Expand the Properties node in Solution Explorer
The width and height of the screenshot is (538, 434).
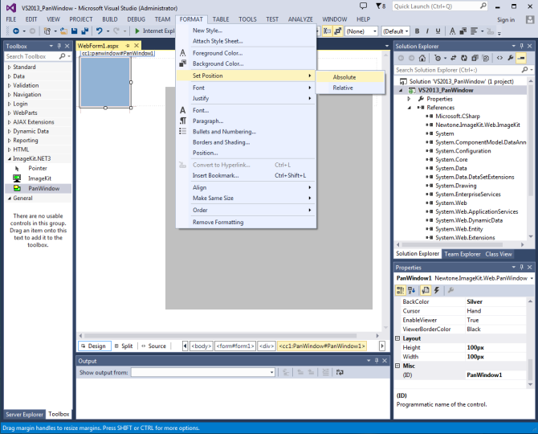coord(409,99)
